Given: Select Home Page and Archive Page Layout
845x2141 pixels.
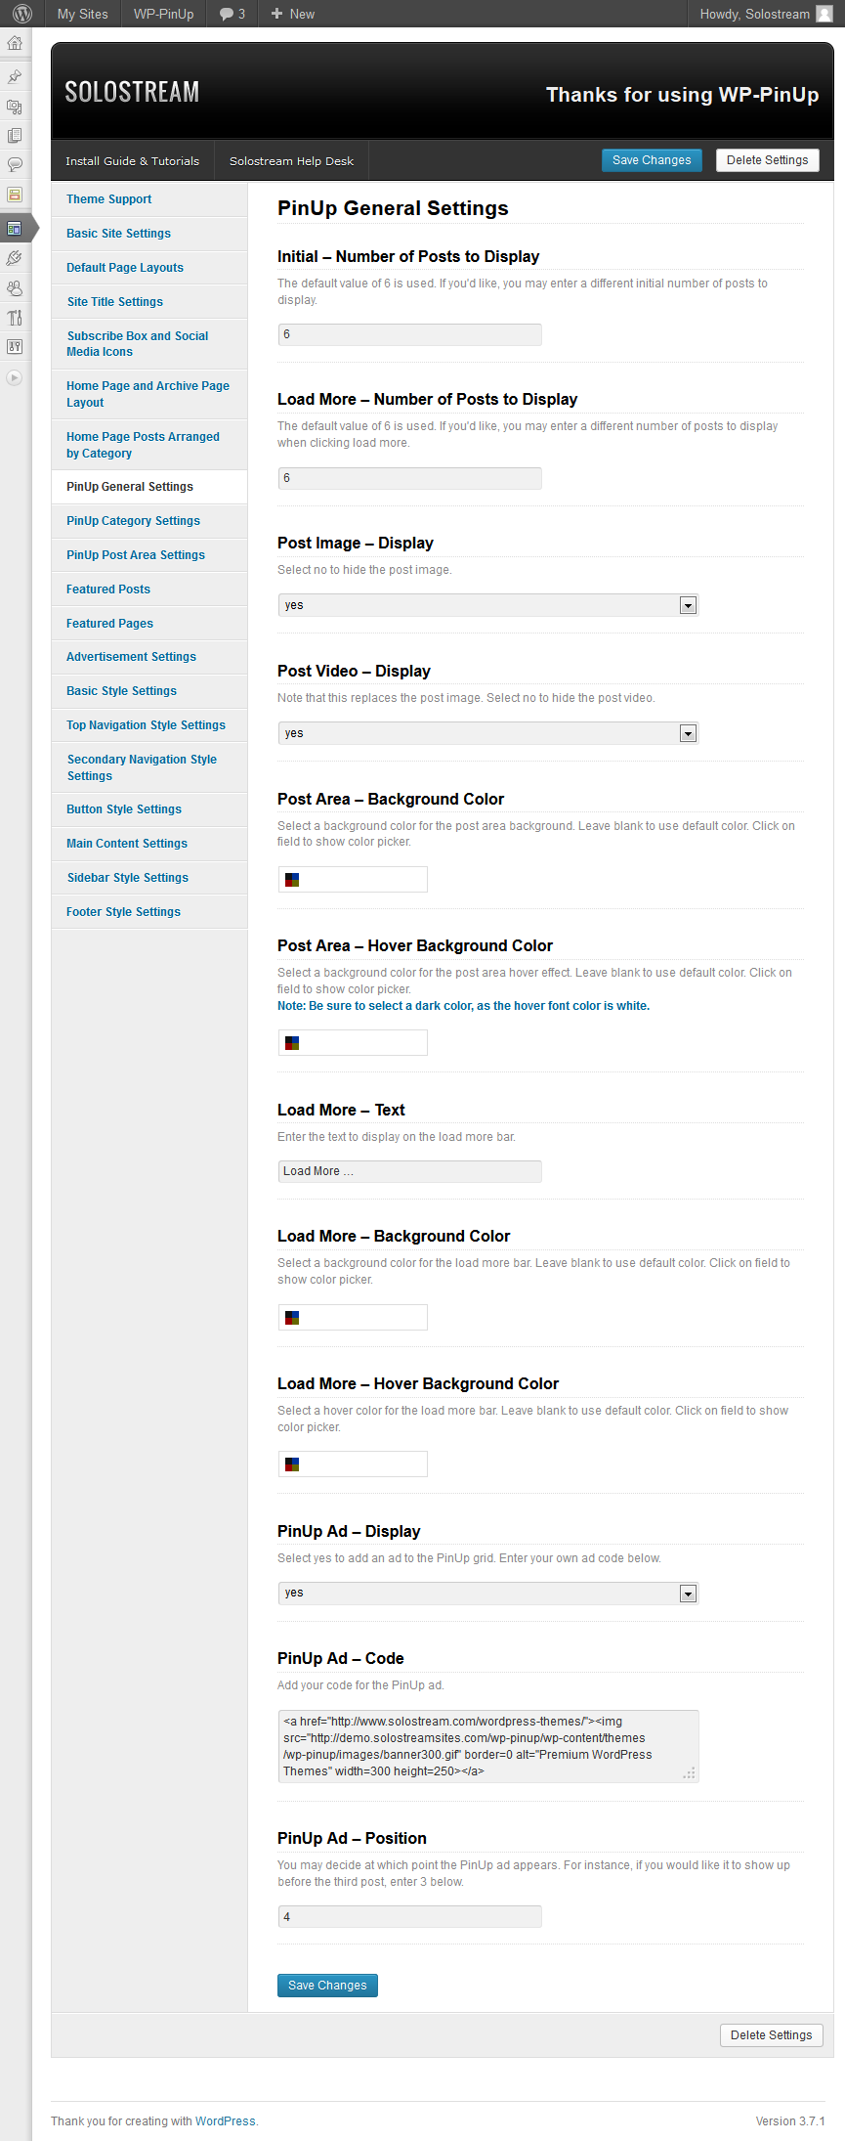Looking at the screenshot, I should [149, 394].
